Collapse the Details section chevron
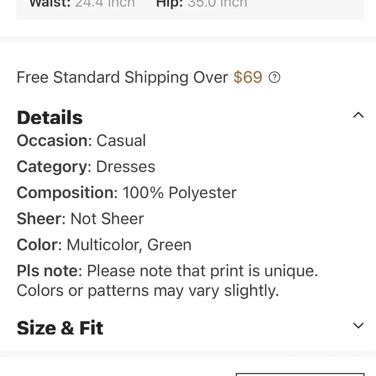The image size is (376, 376). coord(358,115)
